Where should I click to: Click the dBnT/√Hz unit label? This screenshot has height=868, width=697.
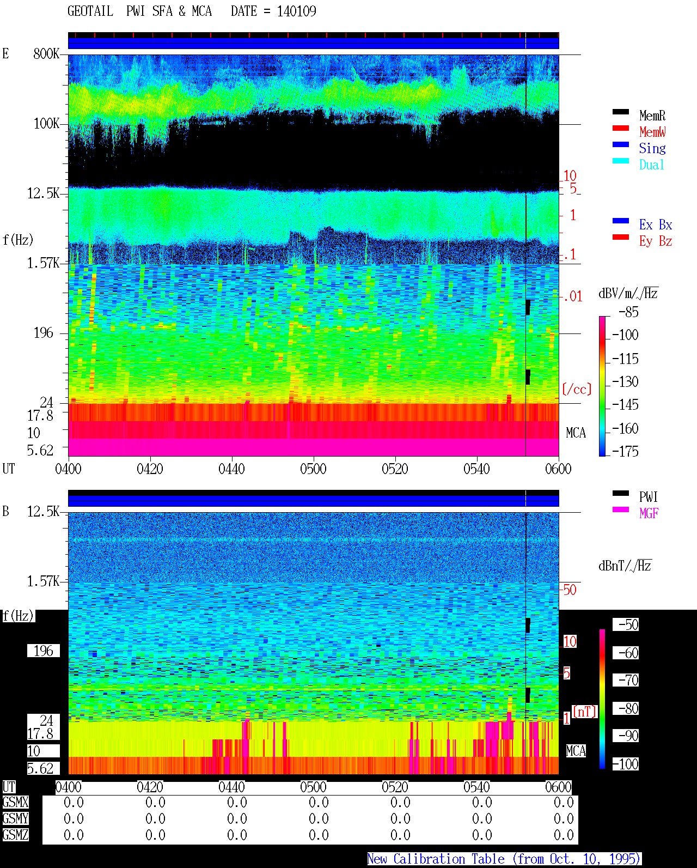tap(625, 566)
